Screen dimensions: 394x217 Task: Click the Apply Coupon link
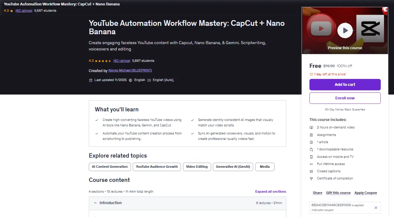366,193
